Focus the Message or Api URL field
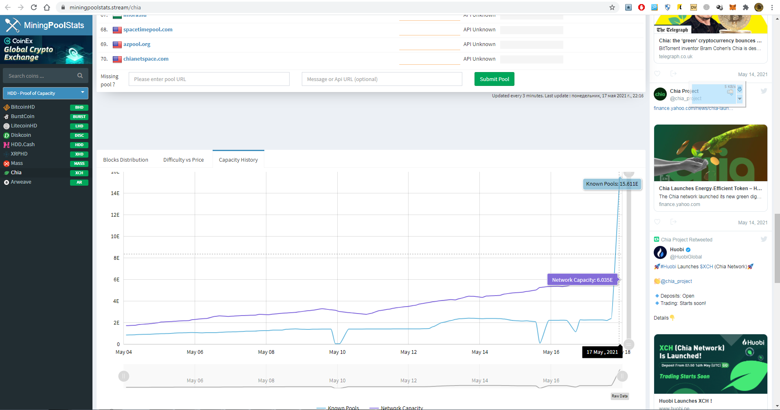Viewport: 780px width, 410px height. 382,79
